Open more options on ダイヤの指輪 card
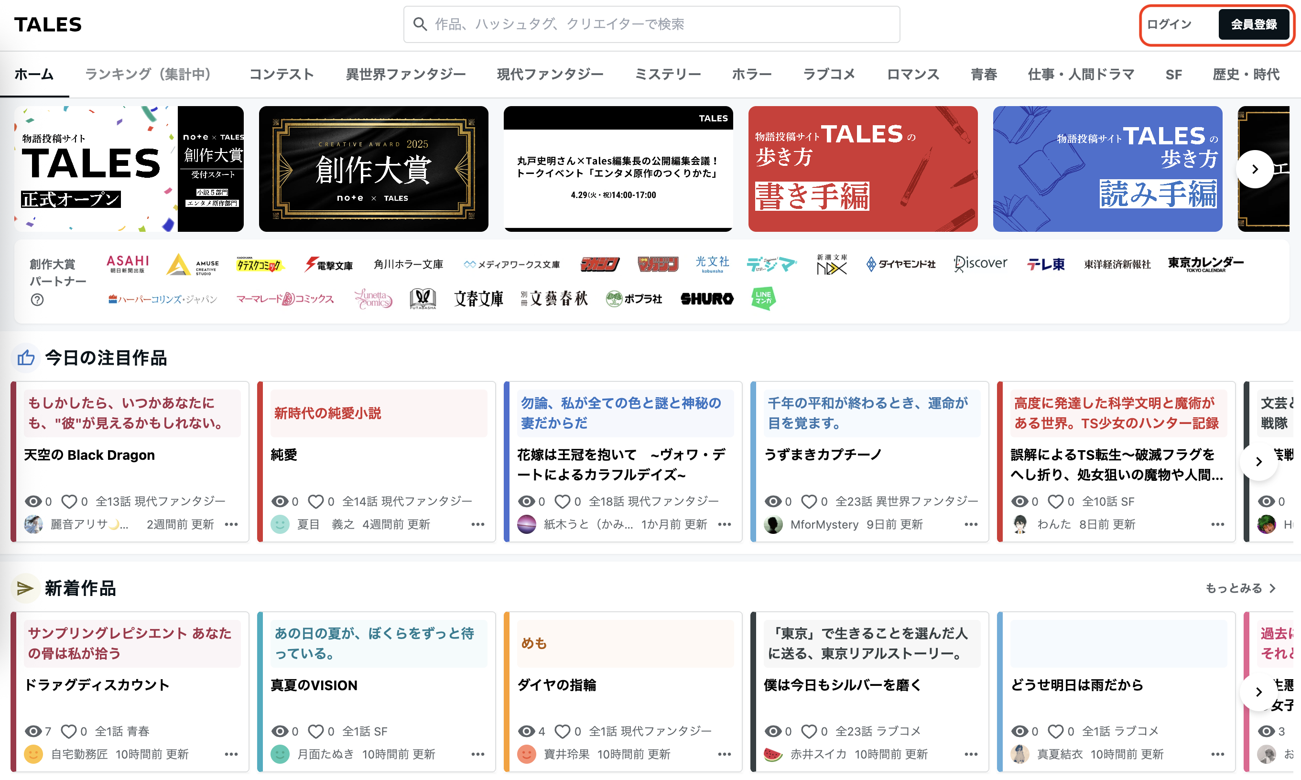The image size is (1301, 780). [725, 754]
